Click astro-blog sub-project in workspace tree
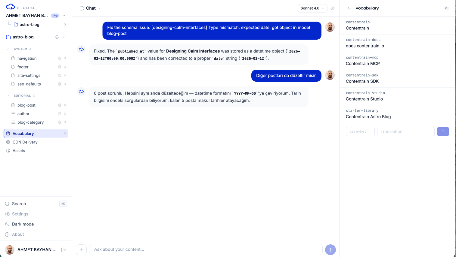Image resolution: width=456 pixels, height=257 pixels. [x=29, y=25]
